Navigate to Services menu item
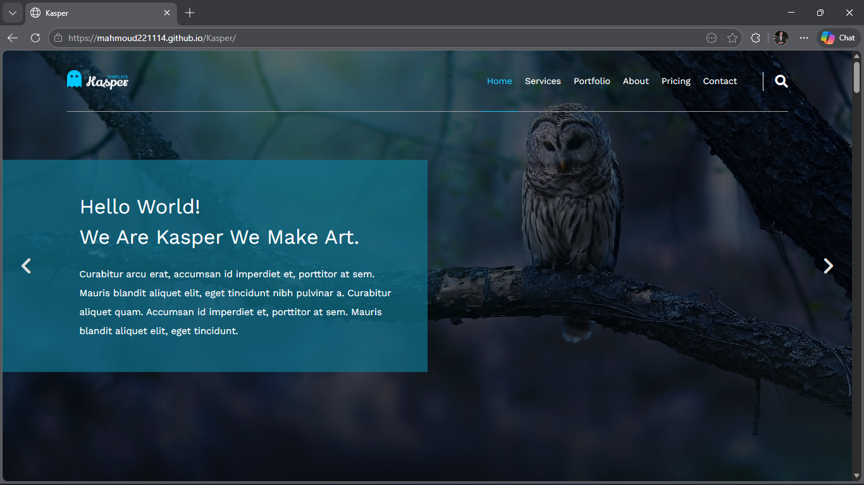Screen dimensions: 864x485 coord(543,81)
